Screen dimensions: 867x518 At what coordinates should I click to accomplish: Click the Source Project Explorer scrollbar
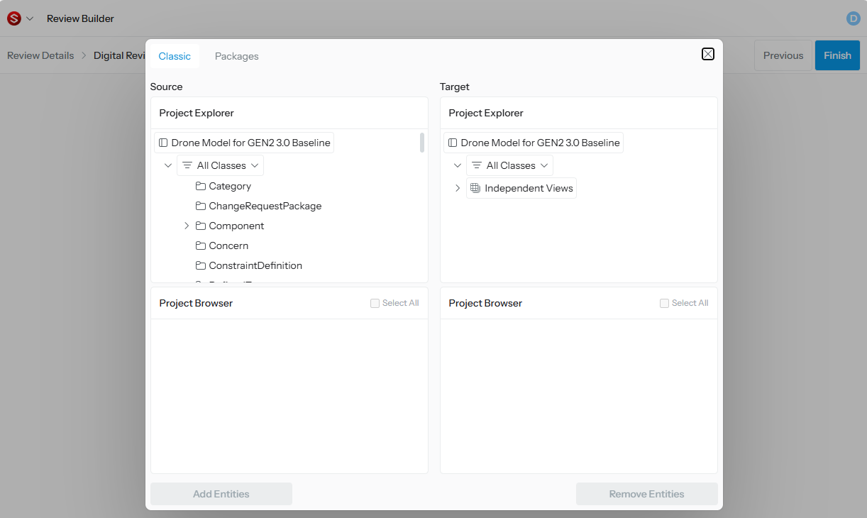(x=422, y=143)
